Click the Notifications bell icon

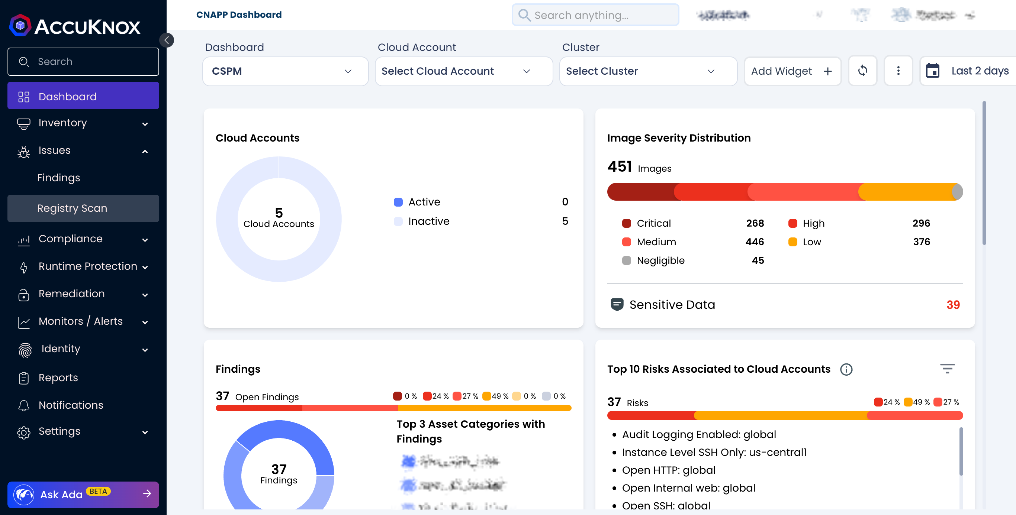point(24,405)
